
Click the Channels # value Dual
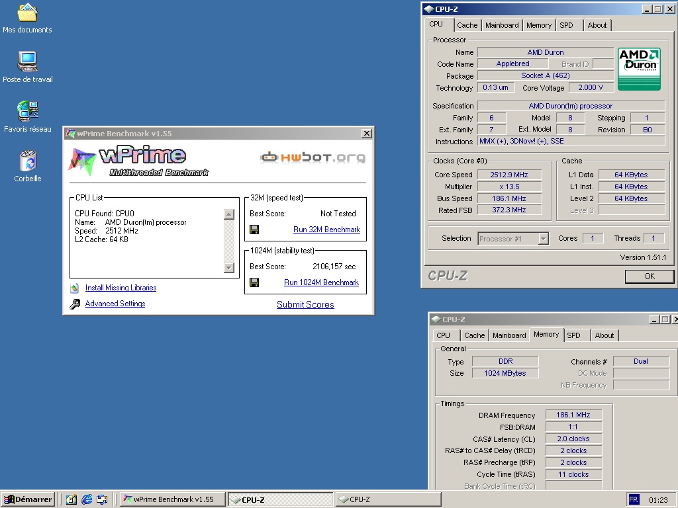tap(641, 361)
